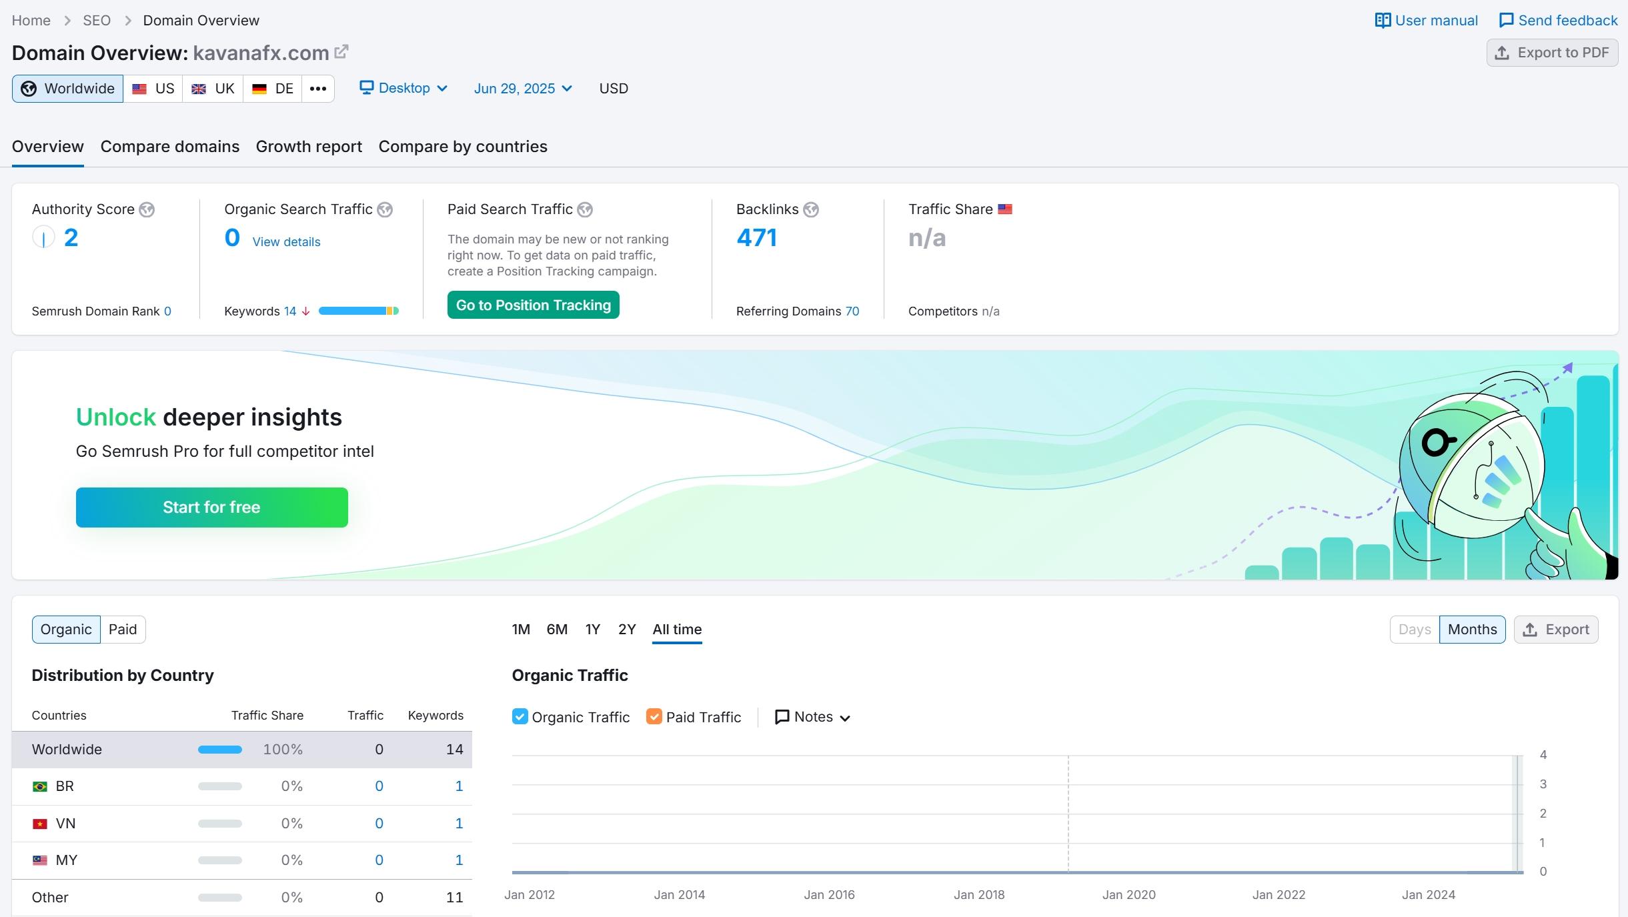
Task: Select the US region button
Action: pos(153,89)
